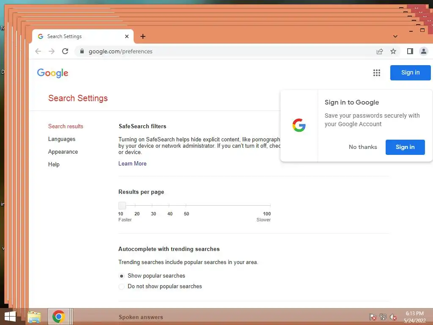Screen dimensions: 433x325
Task: Click the SafeSearch filters heading
Action: tap(143, 126)
